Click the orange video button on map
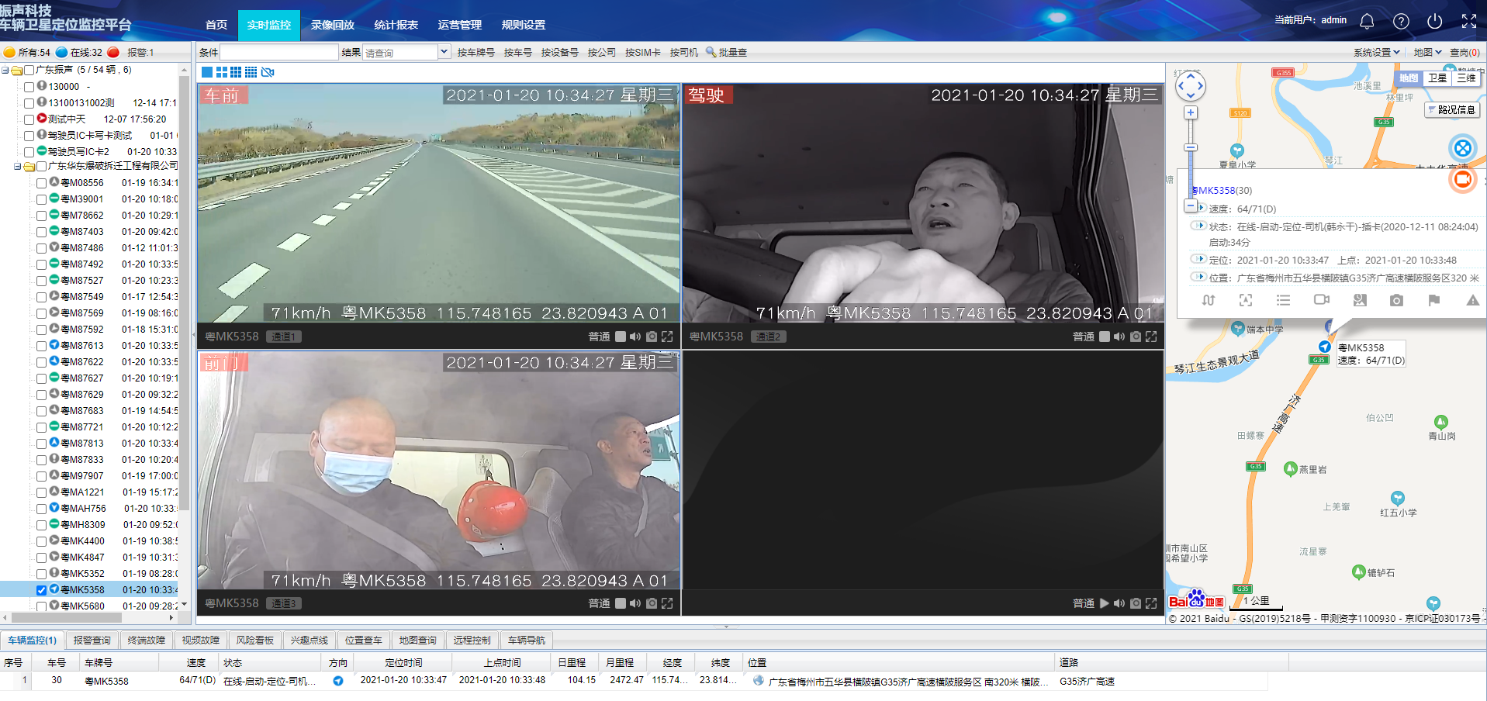 point(1462,180)
